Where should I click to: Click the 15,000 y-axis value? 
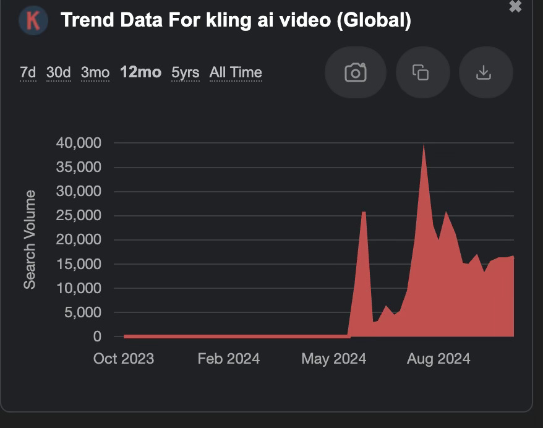point(79,264)
